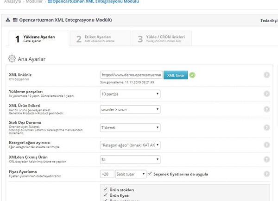
Task: Open help icon on XMLden Çıkmış Ürün row
Action: click(x=267, y=159)
